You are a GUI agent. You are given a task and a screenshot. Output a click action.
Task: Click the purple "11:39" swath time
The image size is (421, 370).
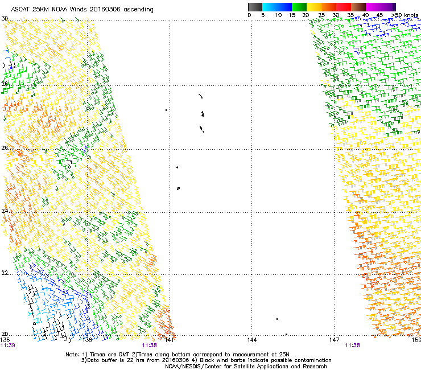pyautogui.click(x=8, y=346)
